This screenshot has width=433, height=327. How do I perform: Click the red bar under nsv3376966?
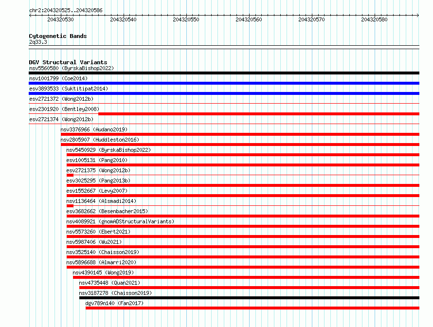[240, 134]
